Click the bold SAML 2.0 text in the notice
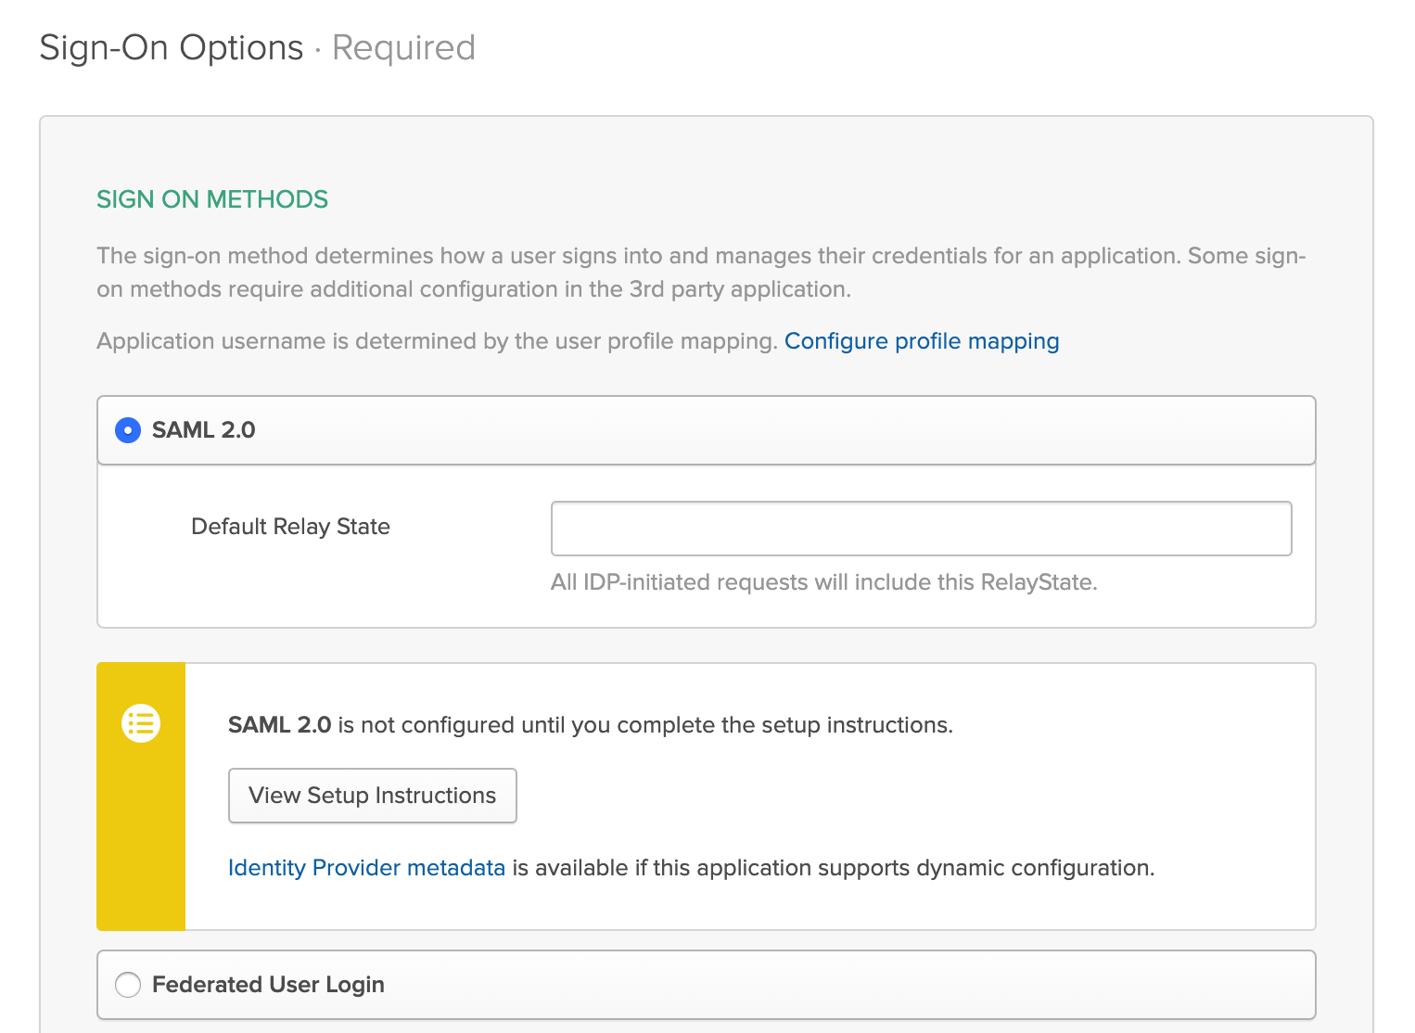Image resolution: width=1415 pixels, height=1033 pixels. (279, 725)
